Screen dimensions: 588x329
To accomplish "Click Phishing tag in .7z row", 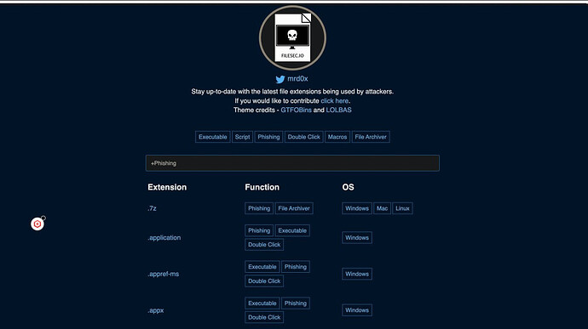I will point(259,208).
